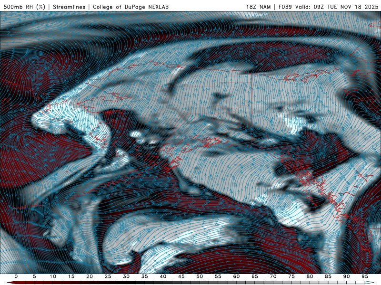Click the colorbar label '90'

[347, 276]
